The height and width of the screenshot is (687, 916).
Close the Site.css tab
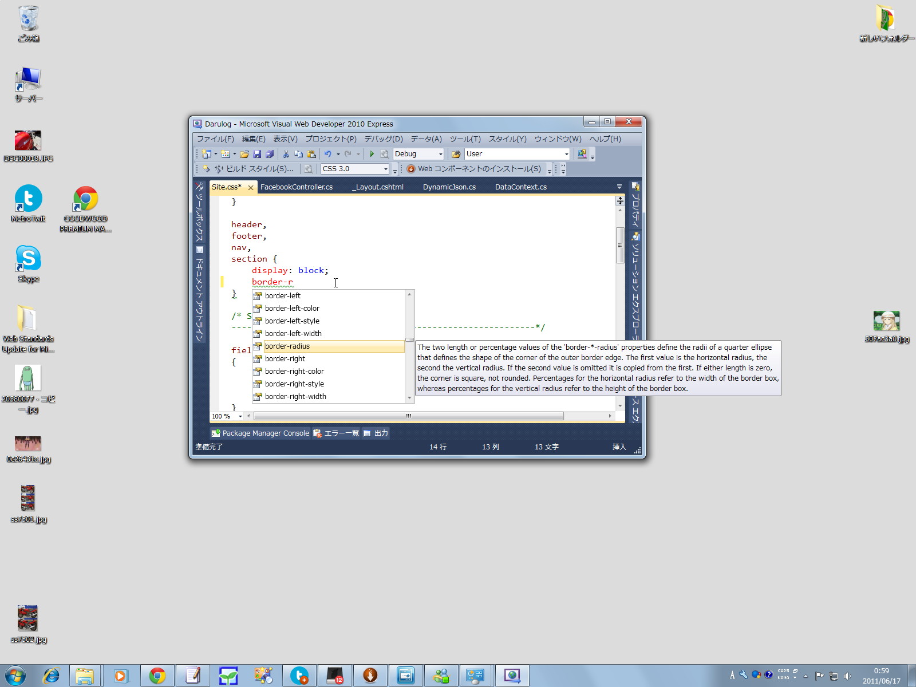coord(250,187)
